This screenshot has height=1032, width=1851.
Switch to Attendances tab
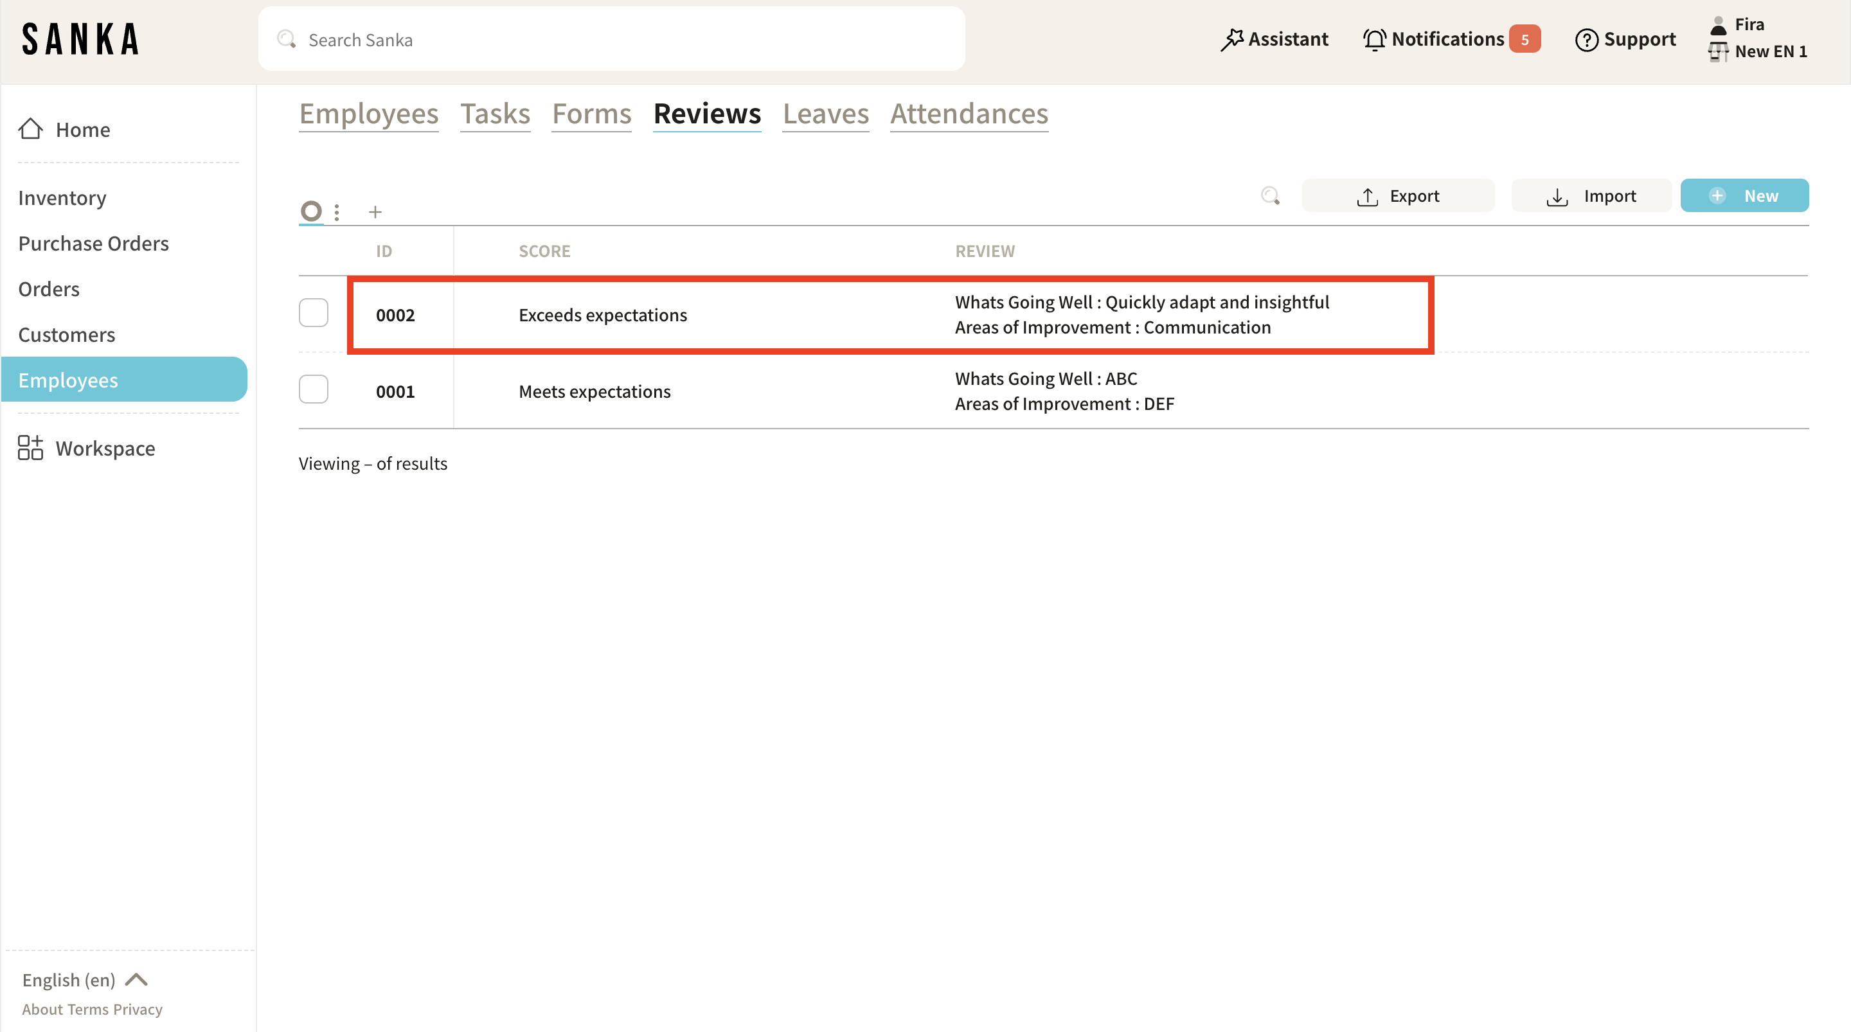click(969, 114)
